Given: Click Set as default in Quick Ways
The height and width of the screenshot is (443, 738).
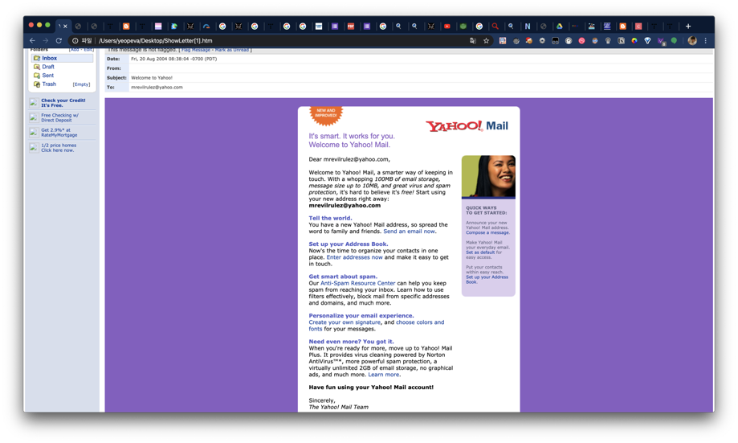Looking at the screenshot, I should pos(480,252).
